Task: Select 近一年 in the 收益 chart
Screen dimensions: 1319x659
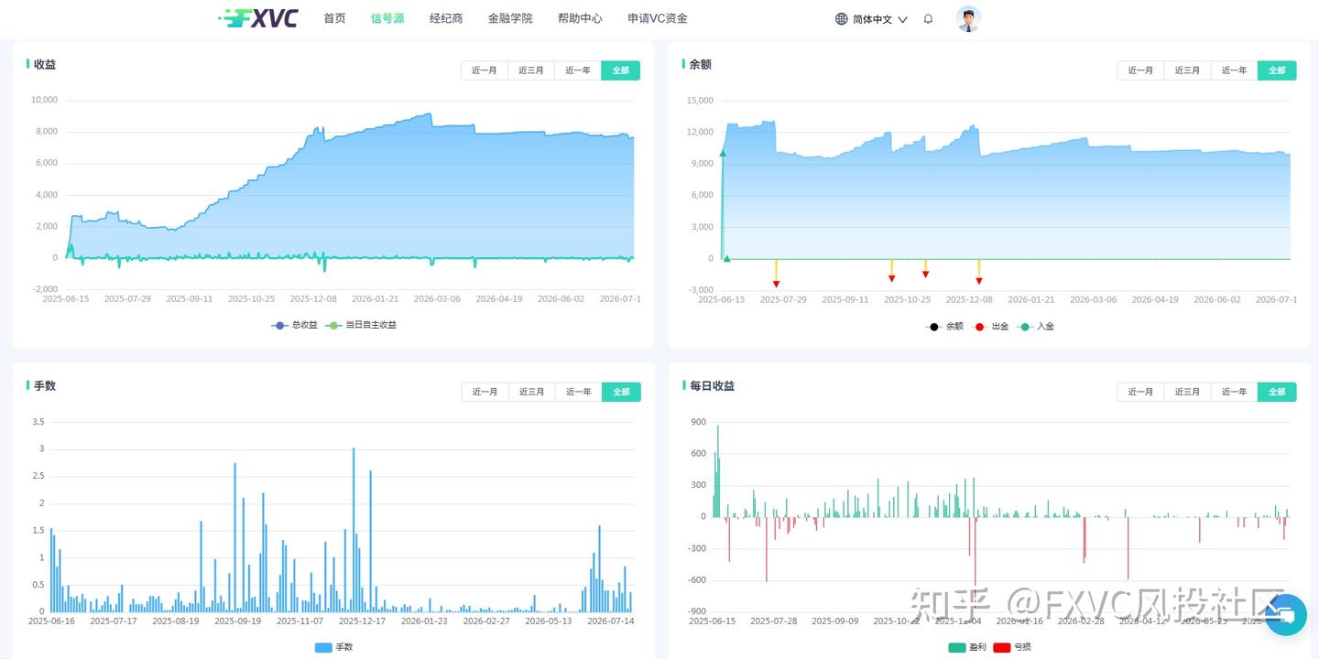Action: (x=578, y=70)
